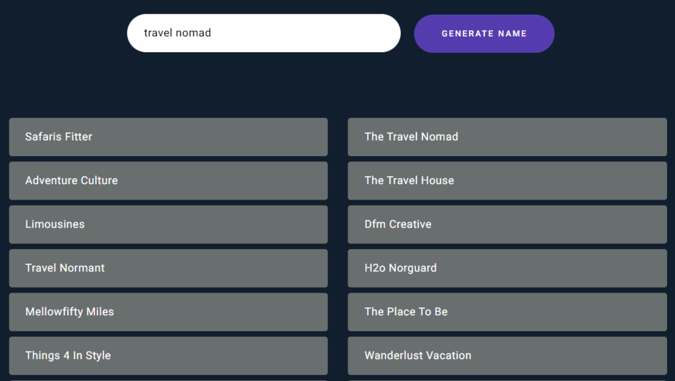Click the 'Mellowfifty Miles' suggestion

coord(168,312)
